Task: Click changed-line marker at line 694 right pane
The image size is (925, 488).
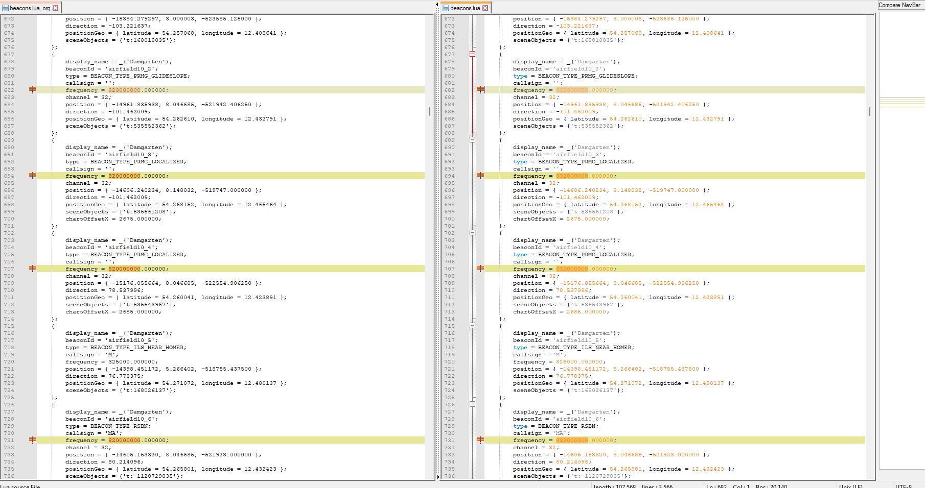Action: (480, 176)
